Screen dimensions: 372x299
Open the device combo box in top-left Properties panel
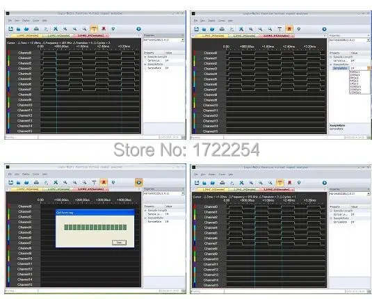coord(164,40)
